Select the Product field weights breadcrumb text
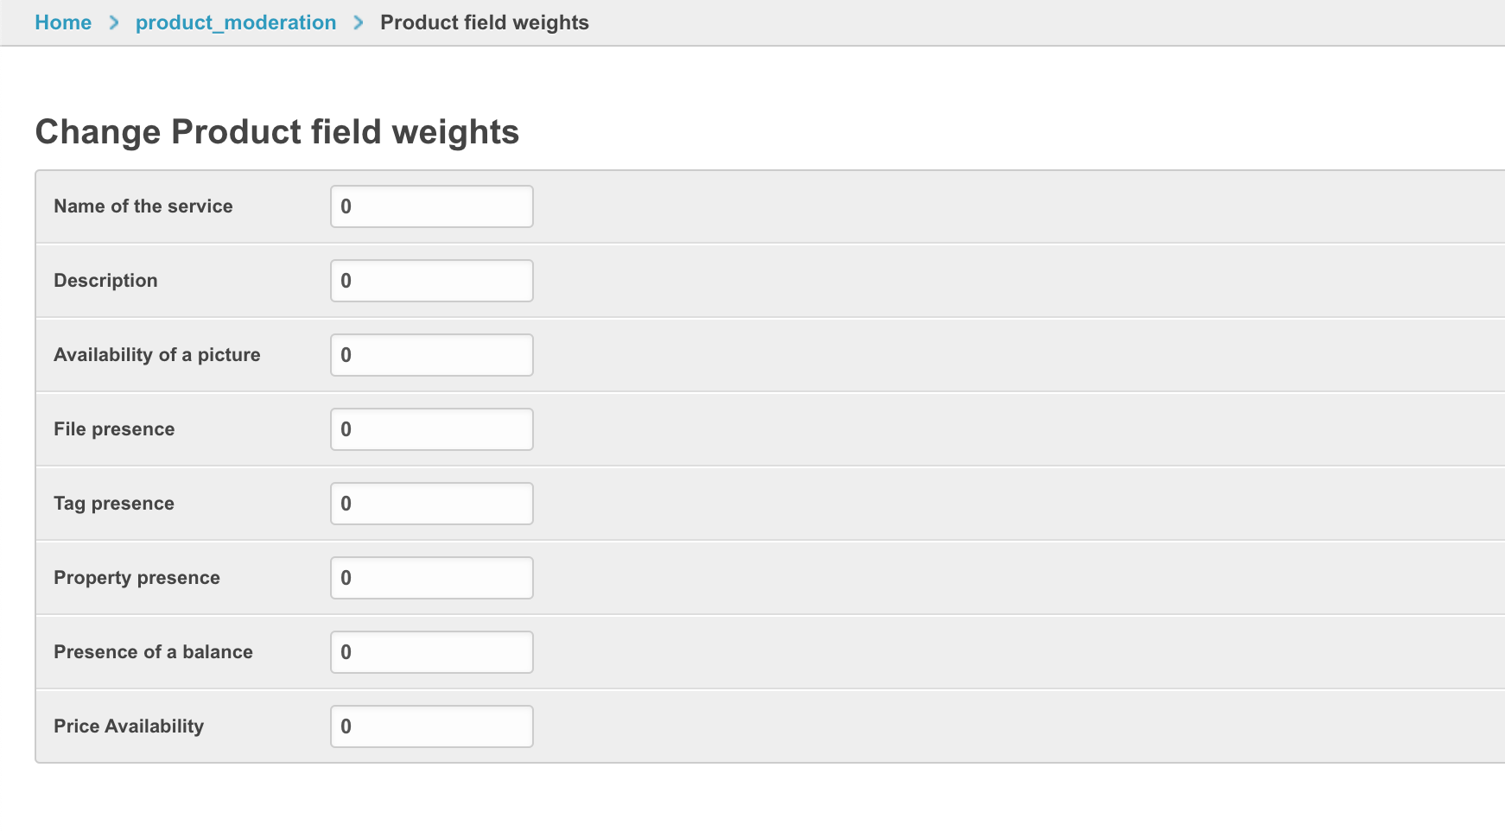1505x831 pixels. [x=484, y=22]
